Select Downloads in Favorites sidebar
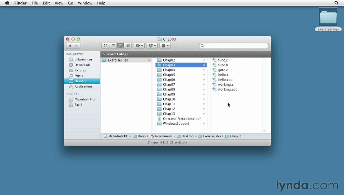The height and width of the screenshot is (195, 344). pyautogui.click(x=82, y=65)
